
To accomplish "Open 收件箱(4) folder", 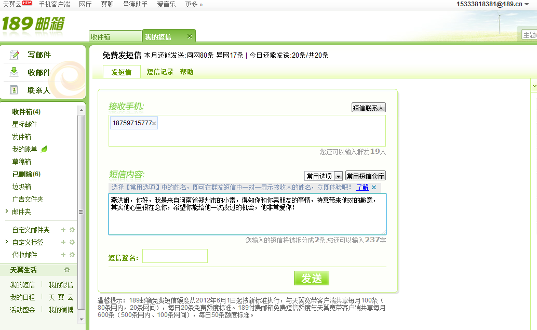I will point(26,112).
